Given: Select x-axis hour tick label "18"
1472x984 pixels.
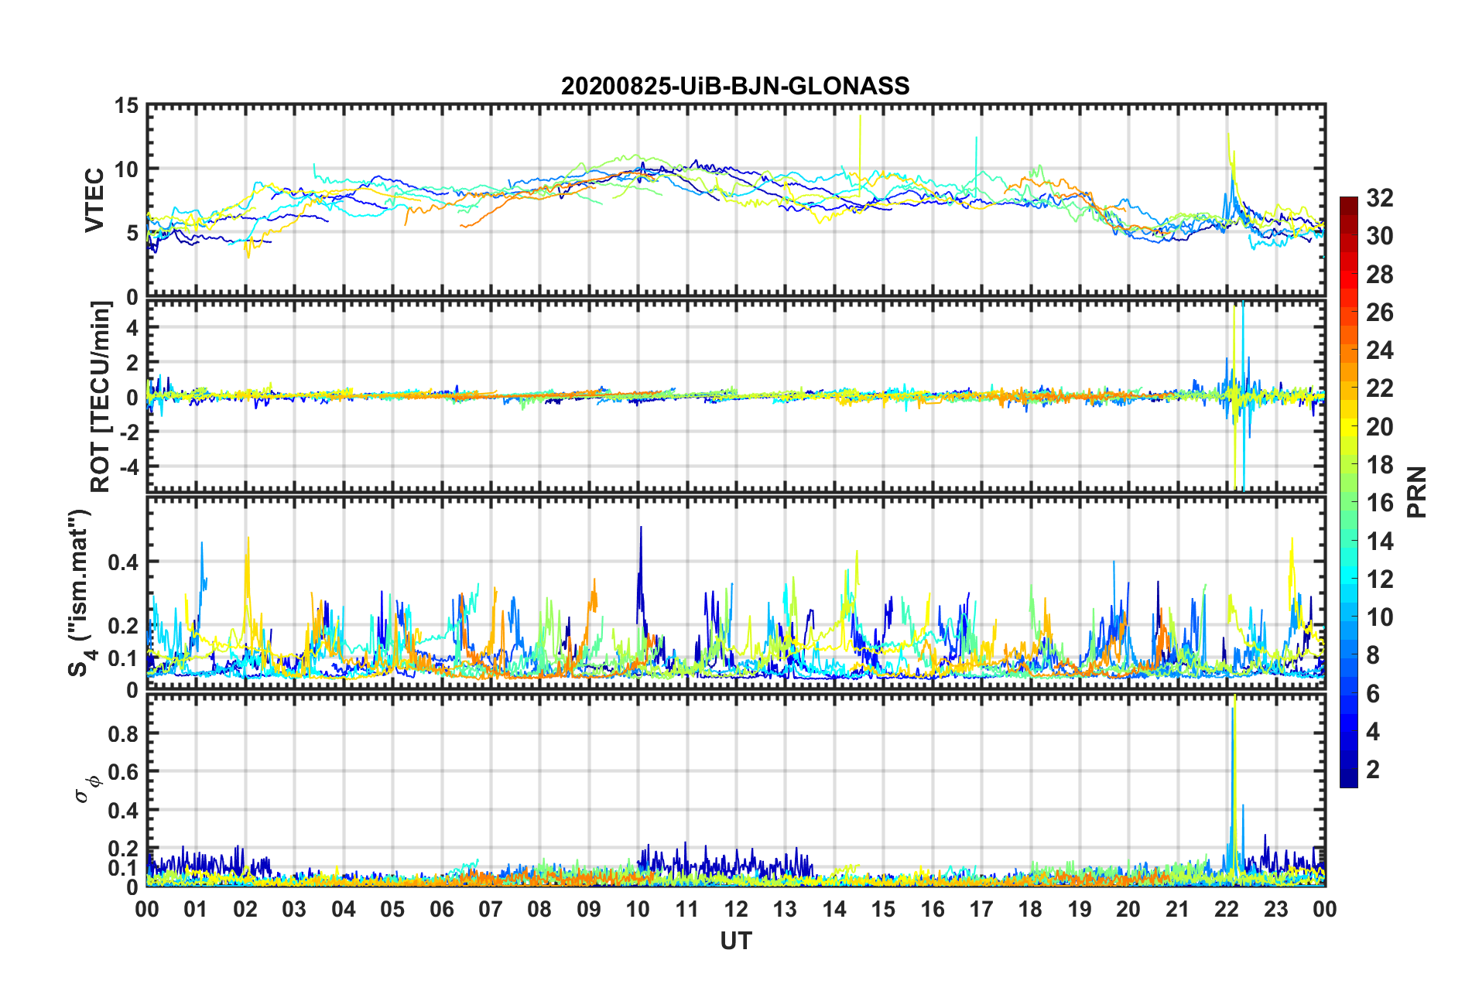Looking at the screenshot, I should point(1030,909).
